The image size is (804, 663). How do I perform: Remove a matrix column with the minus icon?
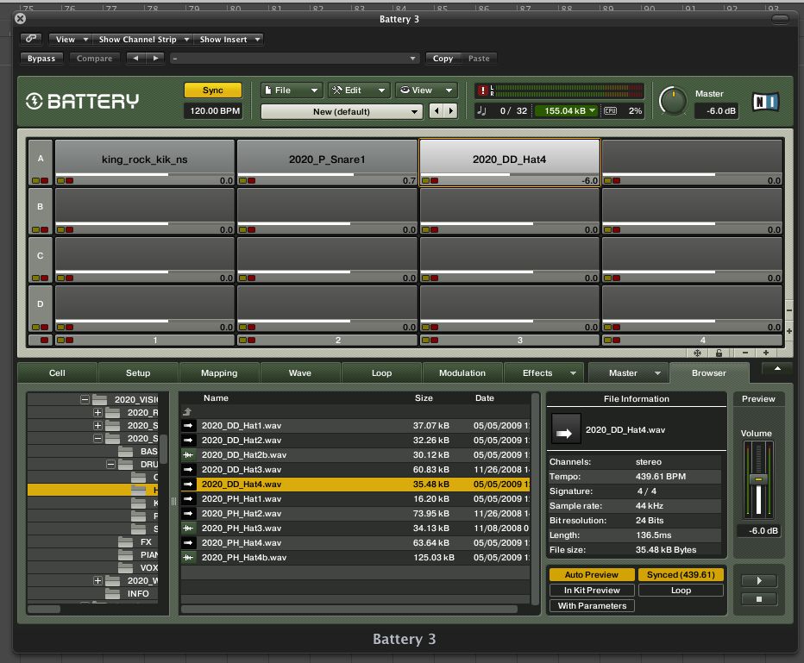click(x=745, y=353)
